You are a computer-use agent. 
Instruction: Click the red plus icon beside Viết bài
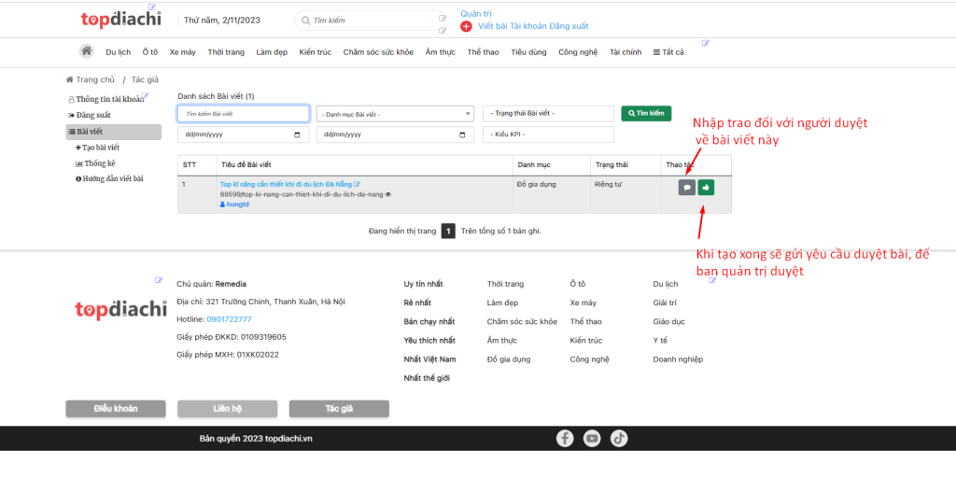coord(467,26)
